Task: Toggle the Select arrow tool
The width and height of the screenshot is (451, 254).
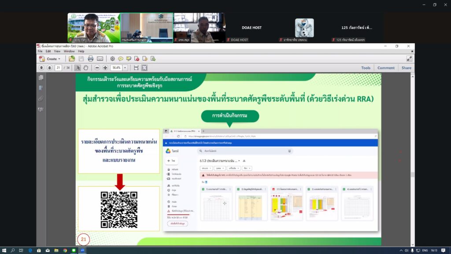Action: point(78,67)
